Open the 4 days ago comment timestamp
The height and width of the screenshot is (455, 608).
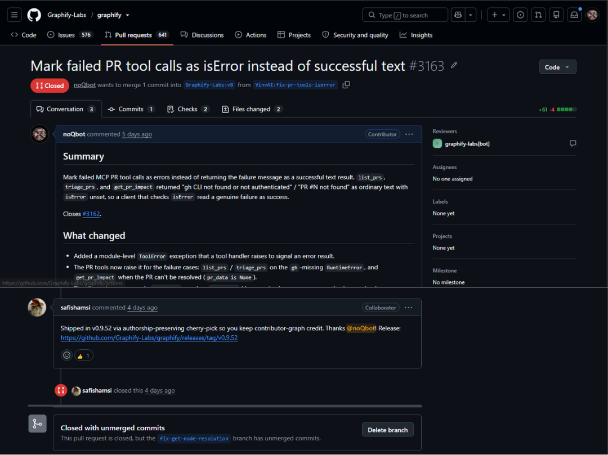(x=142, y=308)
